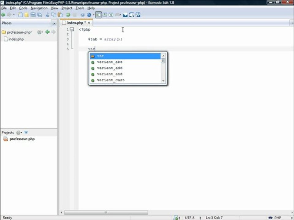
Task: Click the autocomplete list scroll-down arrow
Action: pyautogui.click(x=163, y=81)
